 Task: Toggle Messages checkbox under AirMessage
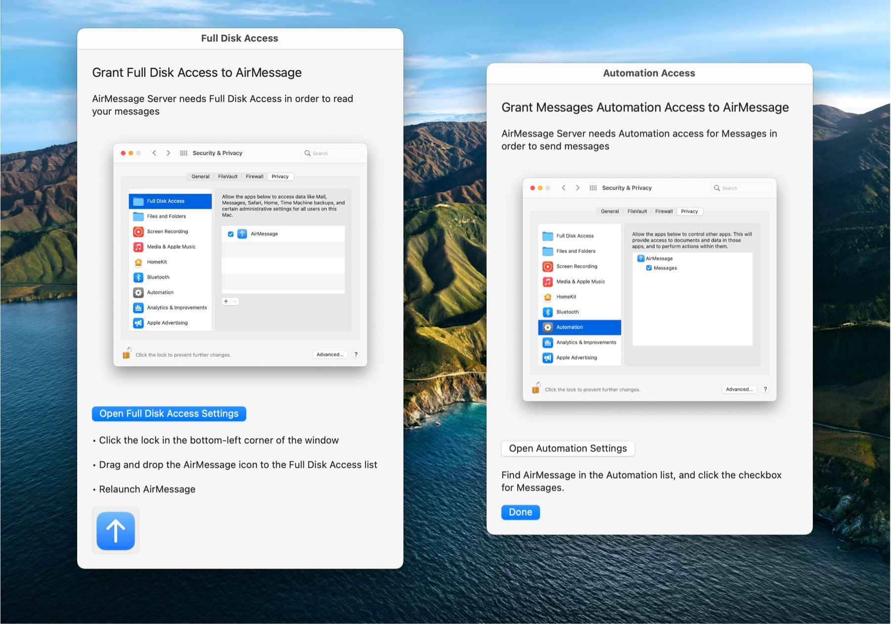[x=649, y=268]
